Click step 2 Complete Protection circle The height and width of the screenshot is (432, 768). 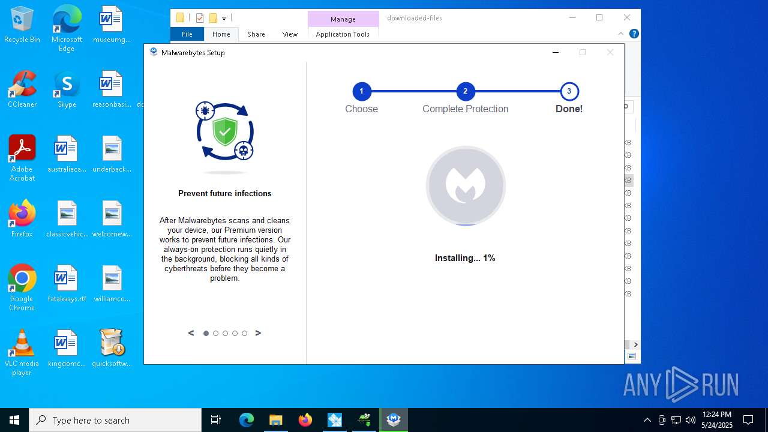tap(465, 92)
